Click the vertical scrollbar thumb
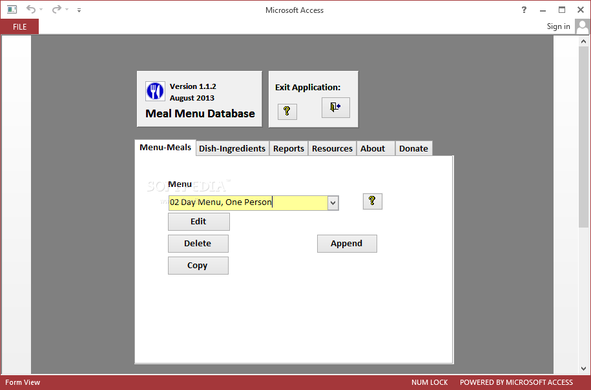The image size is (591, 390). pos(583,137)
